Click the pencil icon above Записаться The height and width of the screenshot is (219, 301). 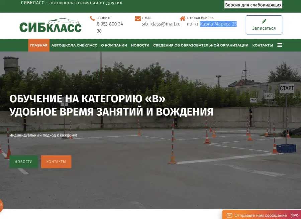[264, 21]
